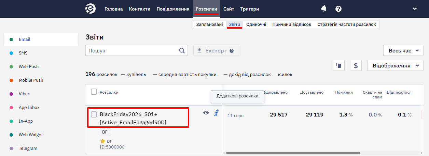Click the search magnifier icon
This screenshot has height=156, width=429.
182,50
